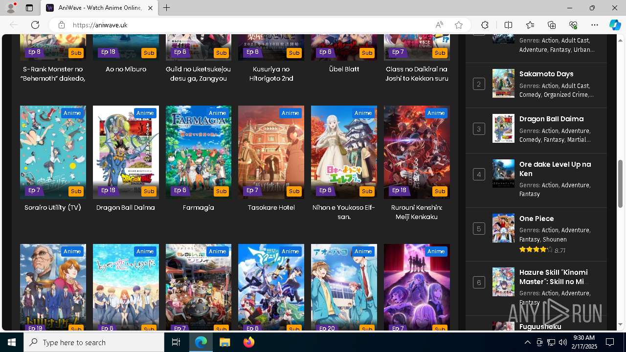Open One Piece in top list
Viewport: 626px width, 352px height.
(537, 219)
